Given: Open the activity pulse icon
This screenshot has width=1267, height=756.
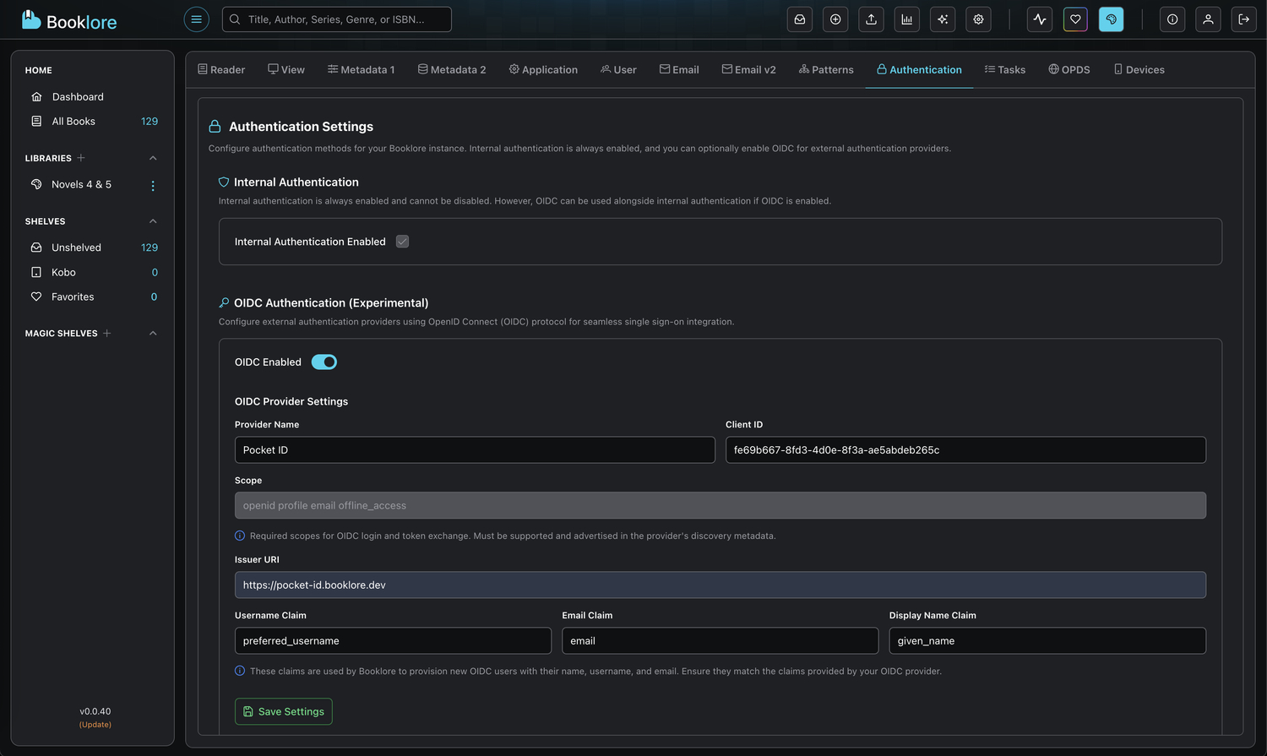Looking at the screenshot, I should coord(1039,19).
